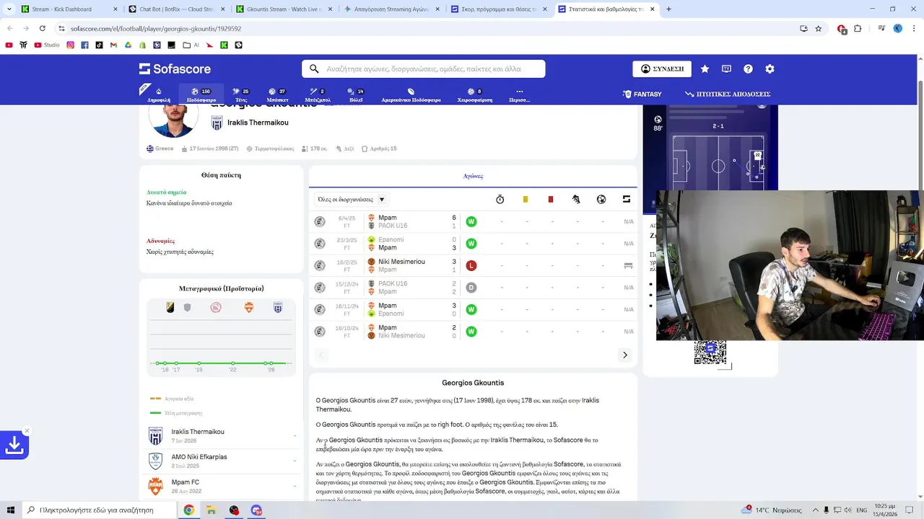Open ΠΤΩΤΙΚΕΣ ΑΠΟΔΟΣΕΙΣ link
This screenshot has width=924, height=519.
click(728, 94)
